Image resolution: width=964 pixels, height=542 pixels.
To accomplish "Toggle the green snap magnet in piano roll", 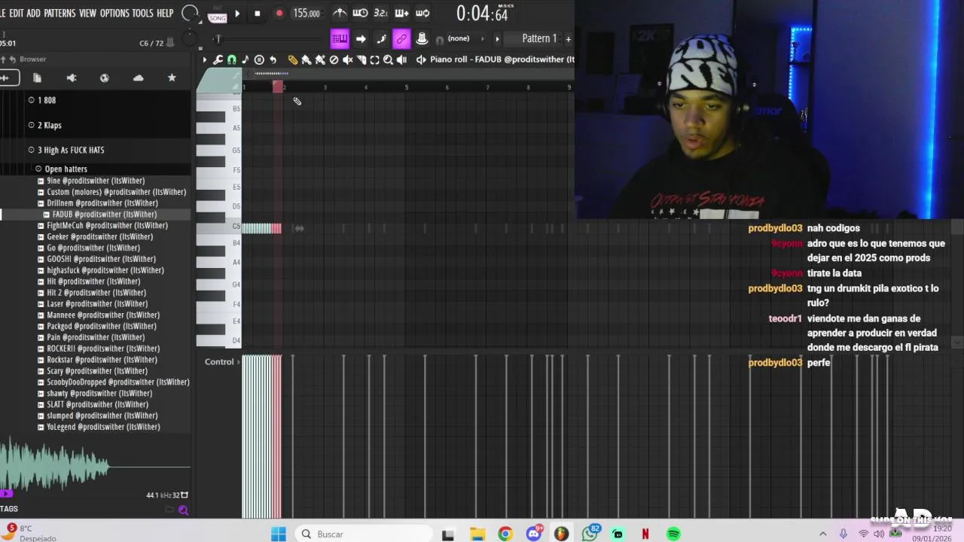I will tap(231, 59).
